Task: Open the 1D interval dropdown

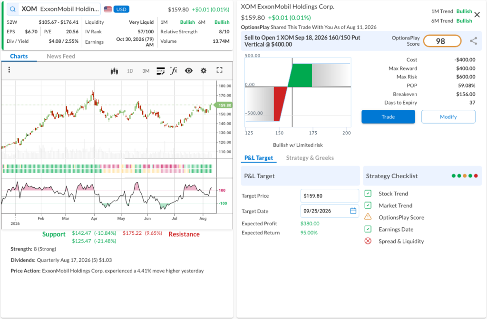Action: (130, 71)
